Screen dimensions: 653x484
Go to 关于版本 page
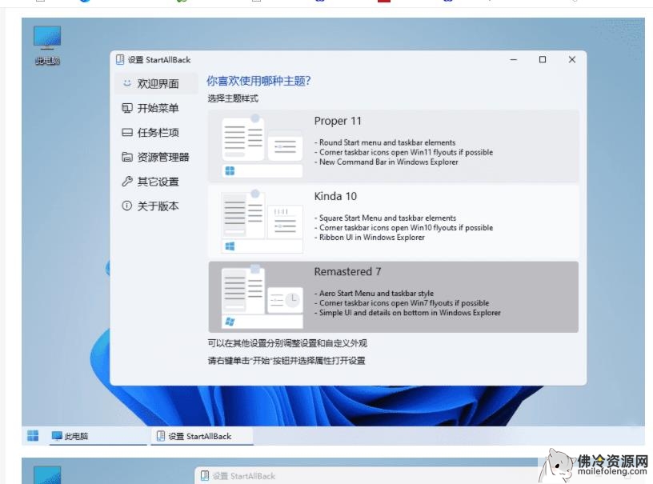pos(158,206)
